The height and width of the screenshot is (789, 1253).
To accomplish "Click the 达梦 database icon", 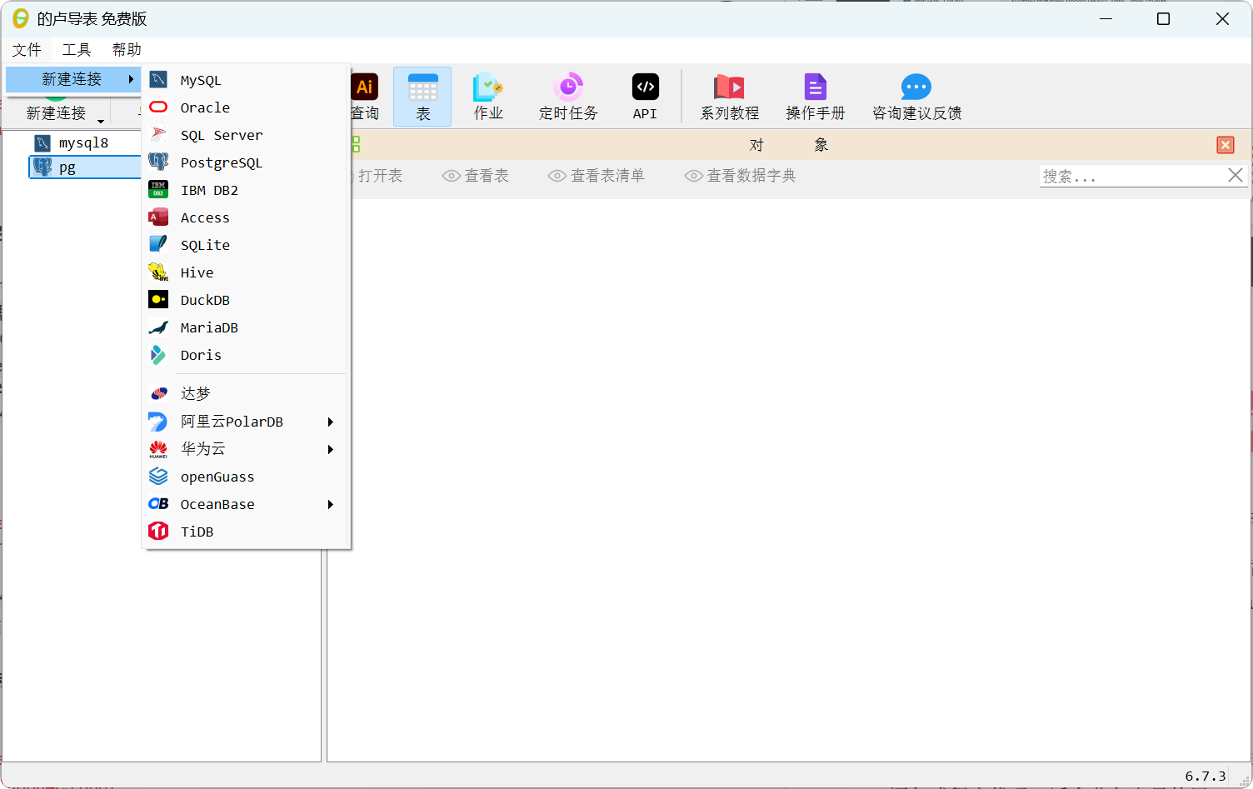I will click(158, 393).
